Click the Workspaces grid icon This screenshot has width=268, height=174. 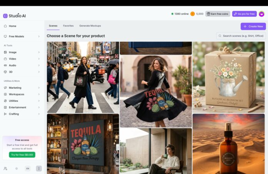[x=5, y=94]
